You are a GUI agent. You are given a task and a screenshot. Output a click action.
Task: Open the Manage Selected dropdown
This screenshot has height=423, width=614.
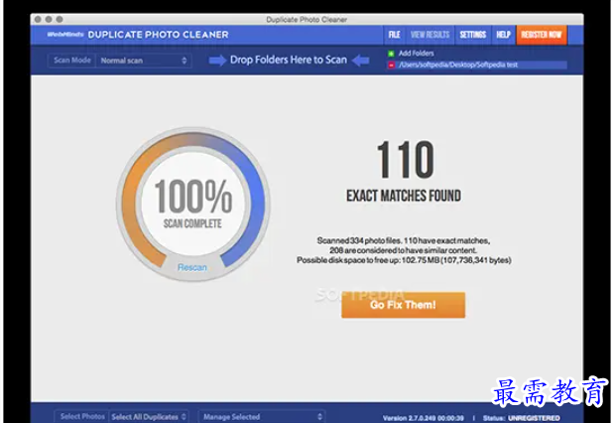tap(262, 417)
